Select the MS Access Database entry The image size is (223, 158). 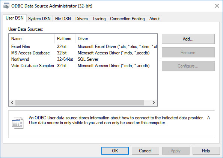tap(30, 53)
